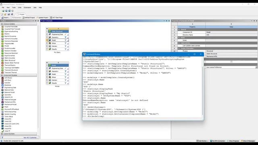Select Material Designer component
Image resolution: width=258 pixels, height=145 pixels.
(10, 99)
